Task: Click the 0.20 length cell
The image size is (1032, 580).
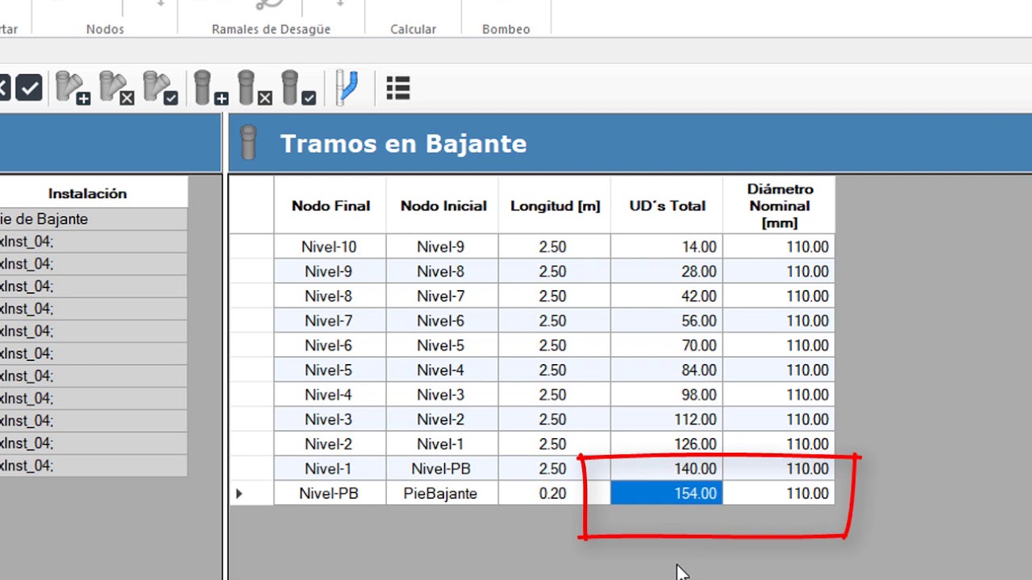Action: pyautogui.click(x=555, y=493)
